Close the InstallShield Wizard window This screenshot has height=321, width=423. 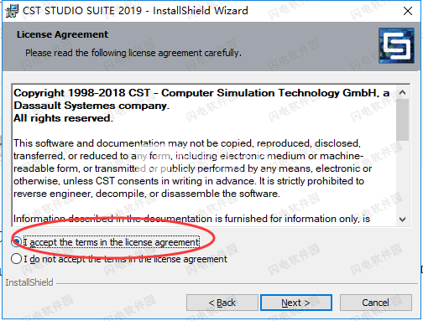[x=408, y=11]
